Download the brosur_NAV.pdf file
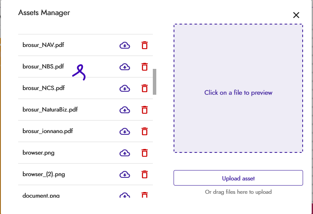313x214 pixels. 125,45
